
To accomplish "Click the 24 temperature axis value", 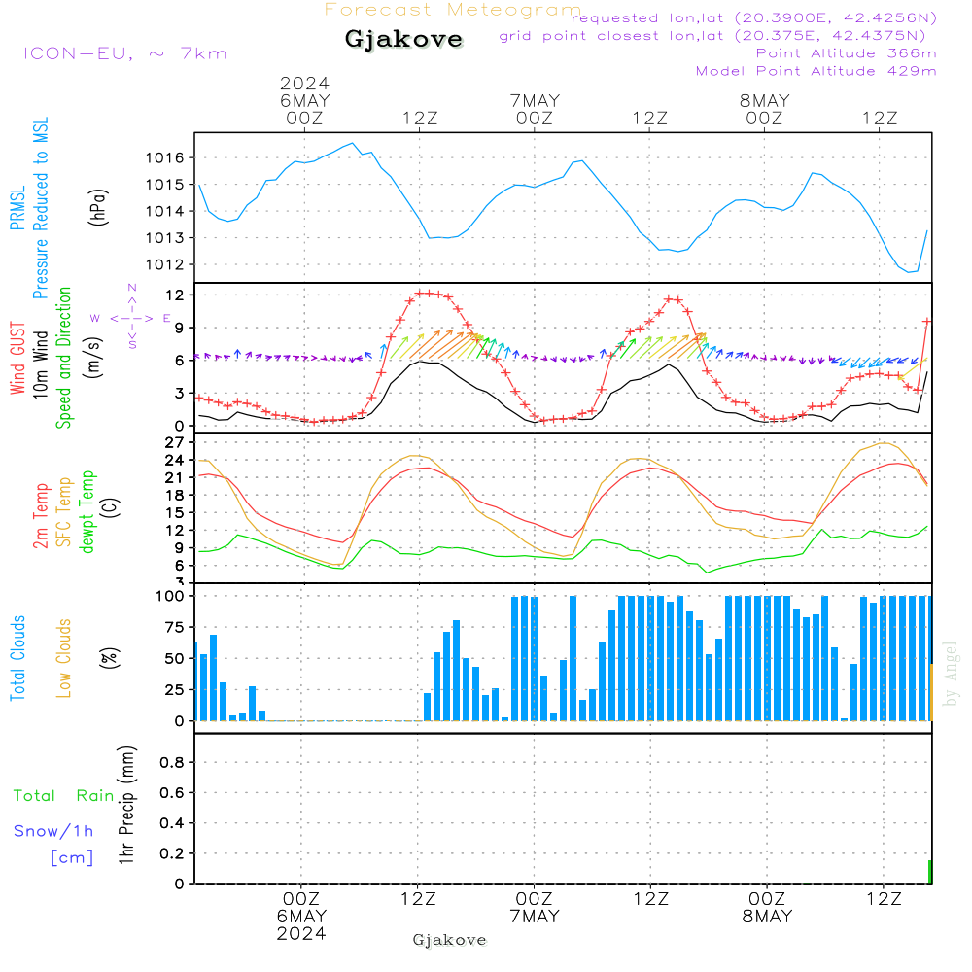I will 175,460.
